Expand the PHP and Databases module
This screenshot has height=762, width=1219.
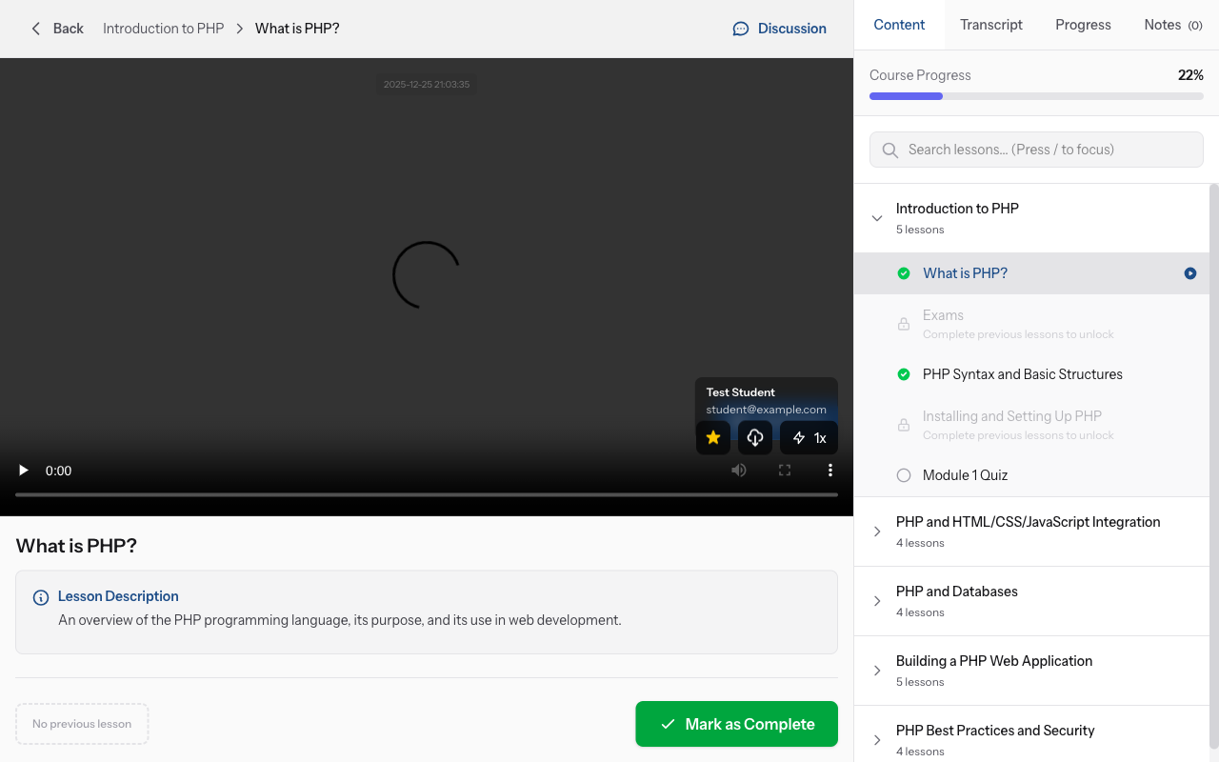[877, 600]
